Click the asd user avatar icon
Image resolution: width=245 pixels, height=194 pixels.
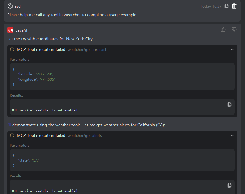tap(10, 6)
